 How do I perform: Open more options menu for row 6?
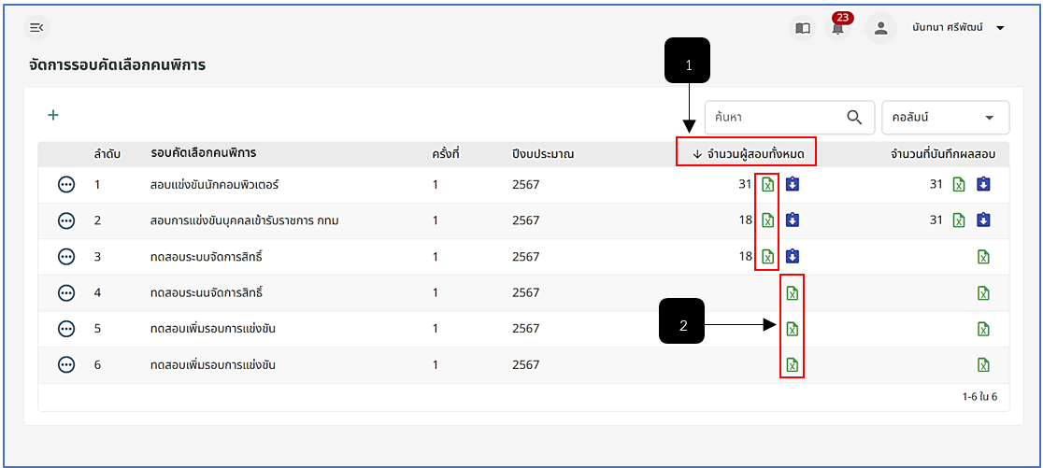pos(66,365)
